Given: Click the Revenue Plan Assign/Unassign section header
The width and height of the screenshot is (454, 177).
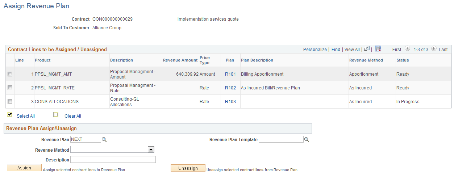Looking at the screenshot, I should [41, 128].
